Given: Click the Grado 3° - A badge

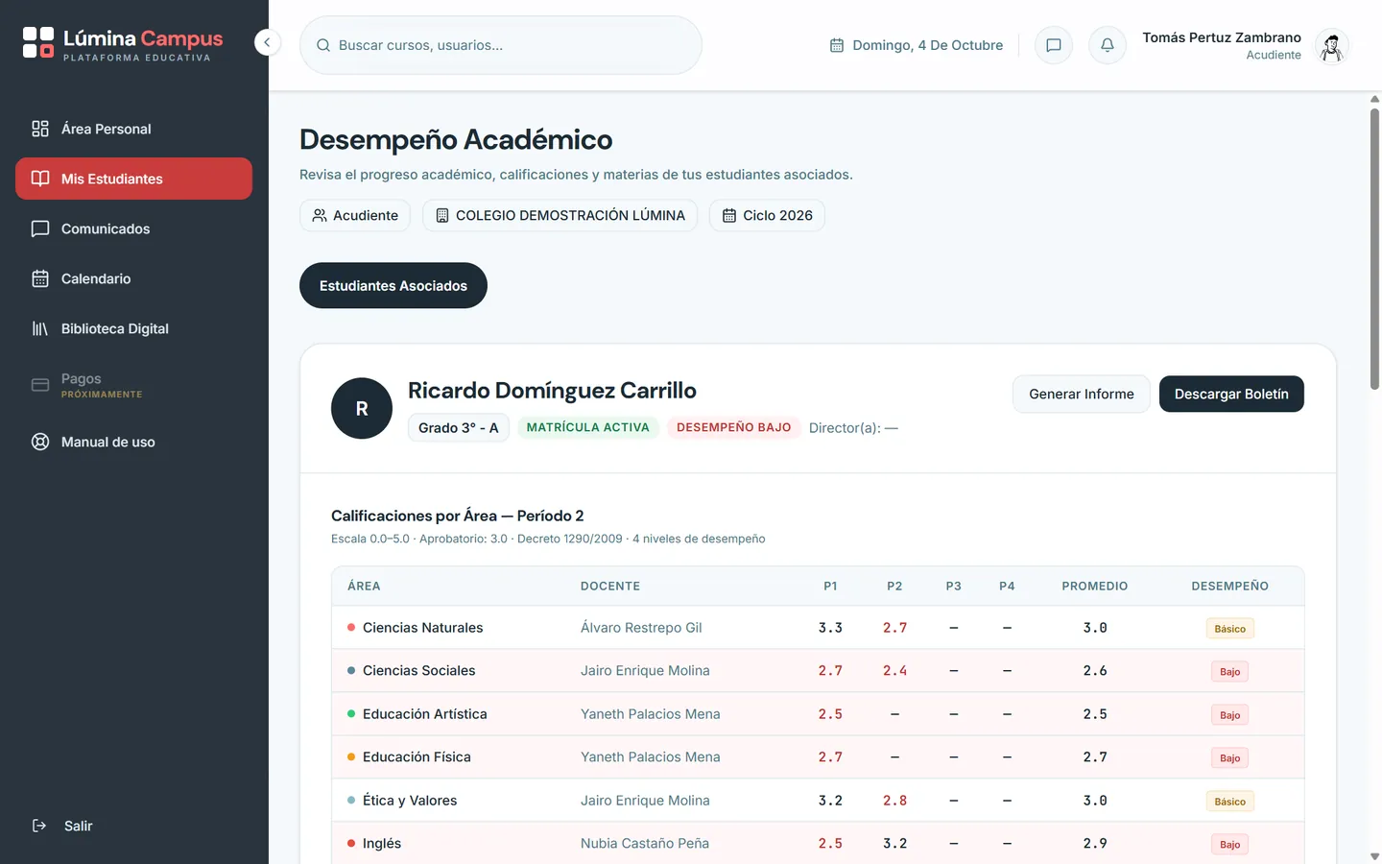Looking at the screenshot, I should tap(459, 427).
